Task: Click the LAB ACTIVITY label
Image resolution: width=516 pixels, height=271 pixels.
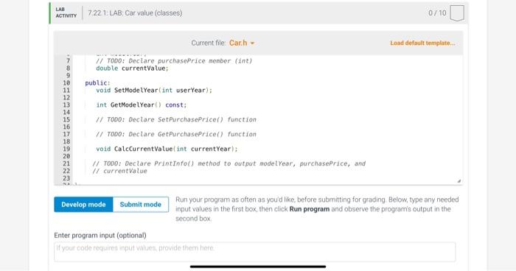Action: tap(66, 13)
